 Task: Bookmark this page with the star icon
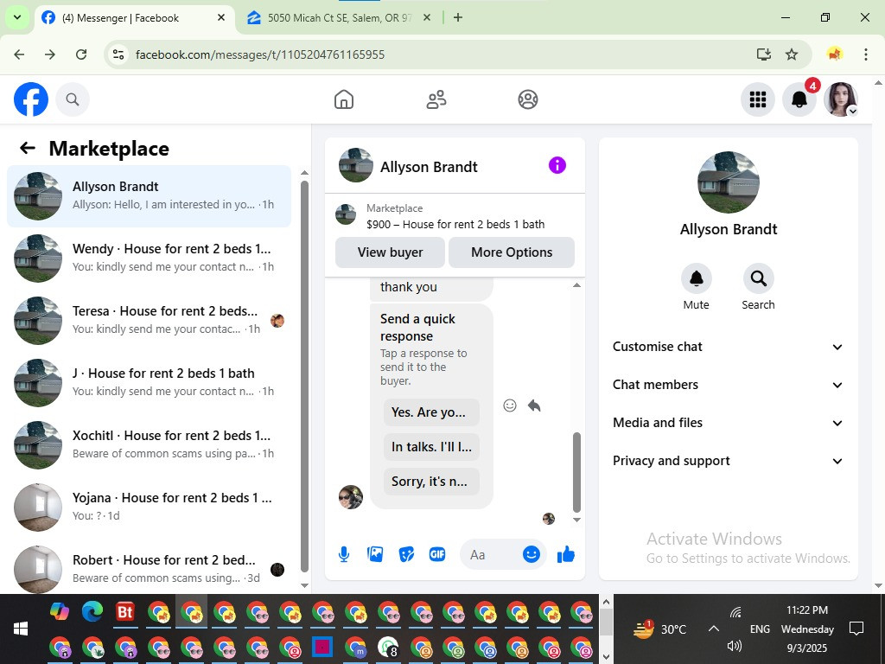(x=792, y=54)
